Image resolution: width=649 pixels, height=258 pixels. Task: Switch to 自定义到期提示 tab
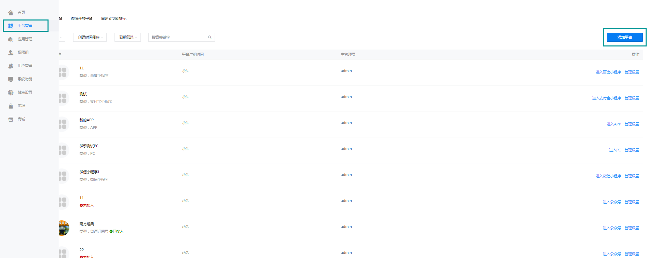[x=114, y=18]
